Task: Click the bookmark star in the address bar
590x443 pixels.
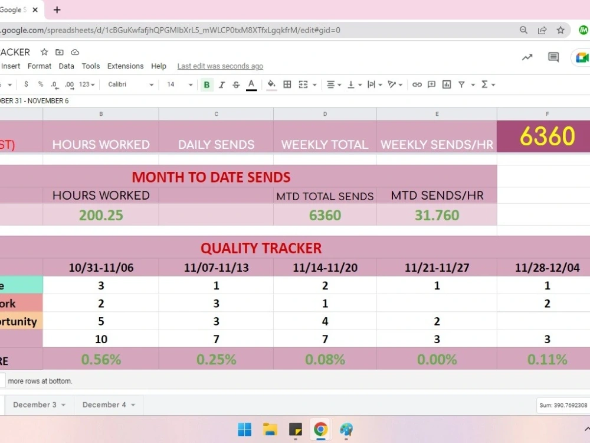Action: [x=560, y=30]
